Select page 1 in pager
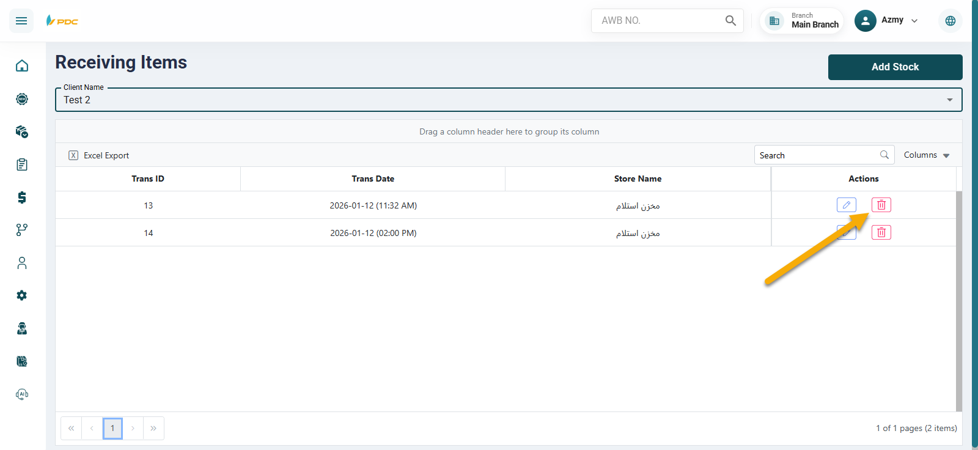The height and width of the screenshot is (450, 978). tap(112, 428)
